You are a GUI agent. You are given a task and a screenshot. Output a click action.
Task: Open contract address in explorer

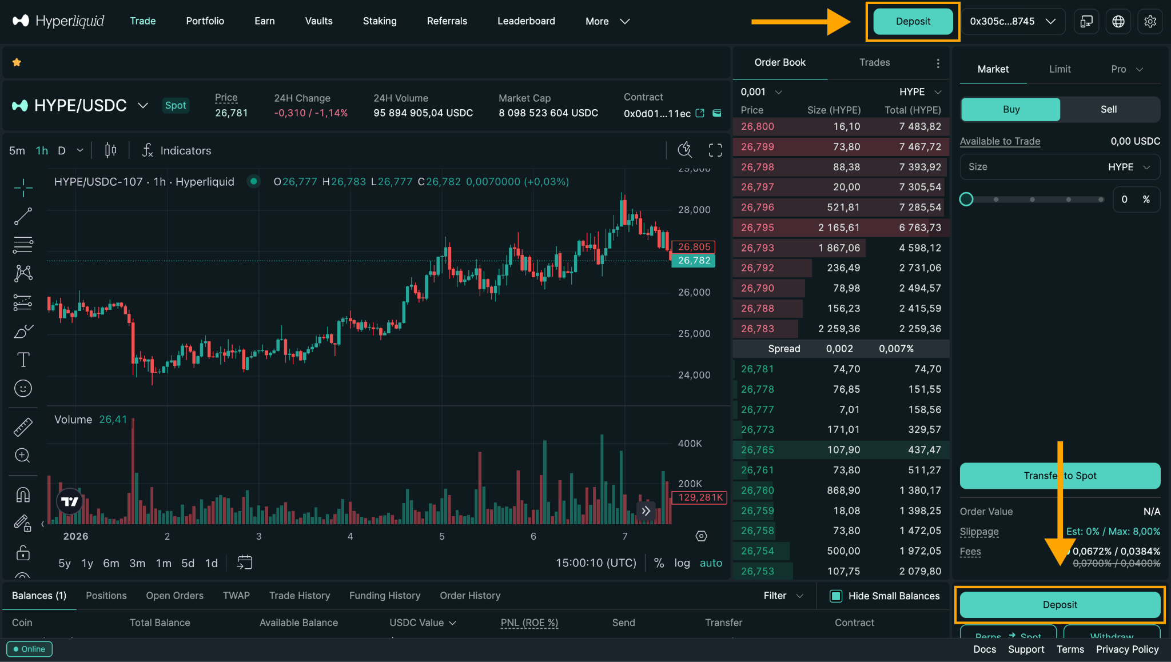pos(700,113)
